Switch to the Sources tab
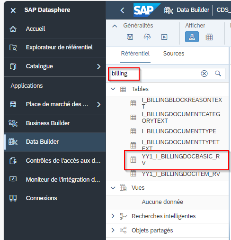Viewport: 231px width, 240px height. (174, 54)
